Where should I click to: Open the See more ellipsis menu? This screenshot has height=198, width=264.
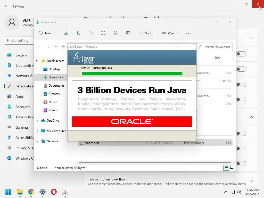click(188, 33)
